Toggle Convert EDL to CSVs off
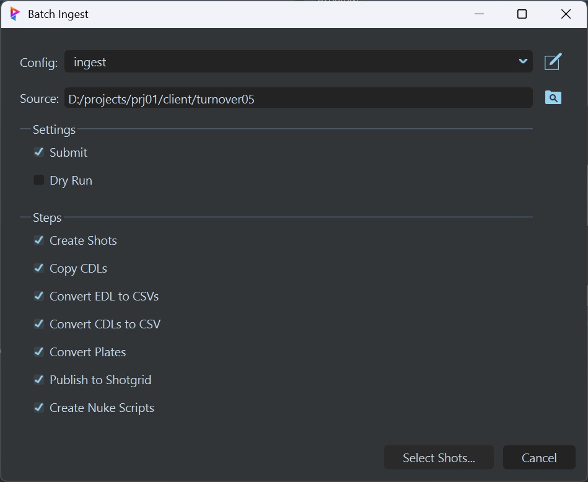 tap(38, 296)
